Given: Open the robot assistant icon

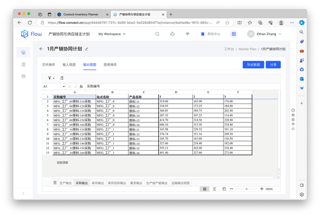Looking at the screenshot, I should point(172,34).
